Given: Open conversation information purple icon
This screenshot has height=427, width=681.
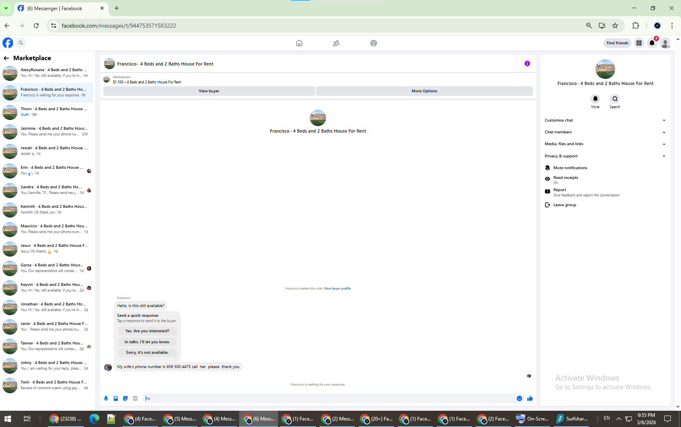Looking at the screenshot, I should 527,63.
